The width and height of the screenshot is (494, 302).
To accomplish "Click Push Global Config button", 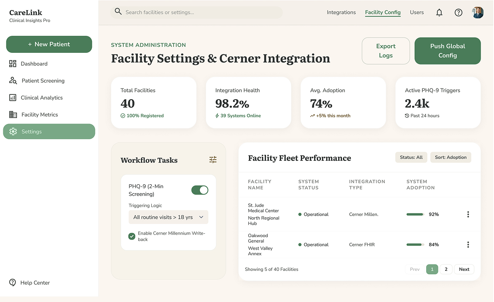I will (448, 51).
